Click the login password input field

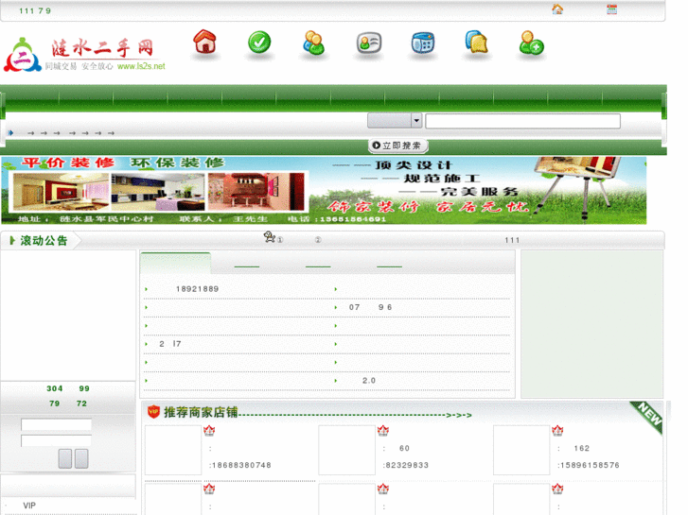[56, 440]
